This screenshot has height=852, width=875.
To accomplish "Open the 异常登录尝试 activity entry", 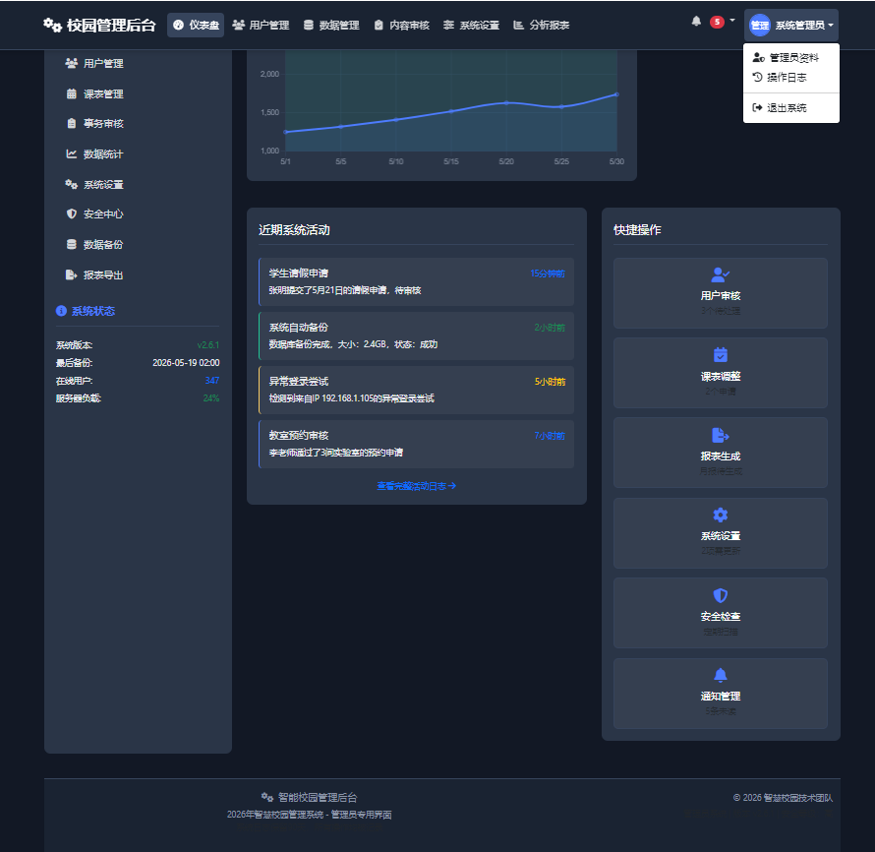I will point(416,390).
